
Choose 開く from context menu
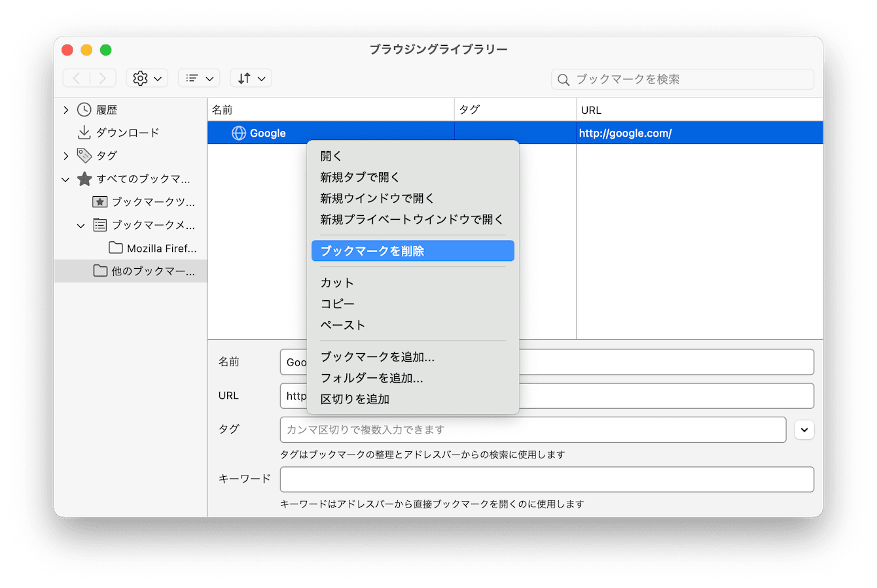tap(413, 156)
